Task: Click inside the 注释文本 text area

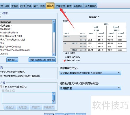Action: (x=27, y=98)
